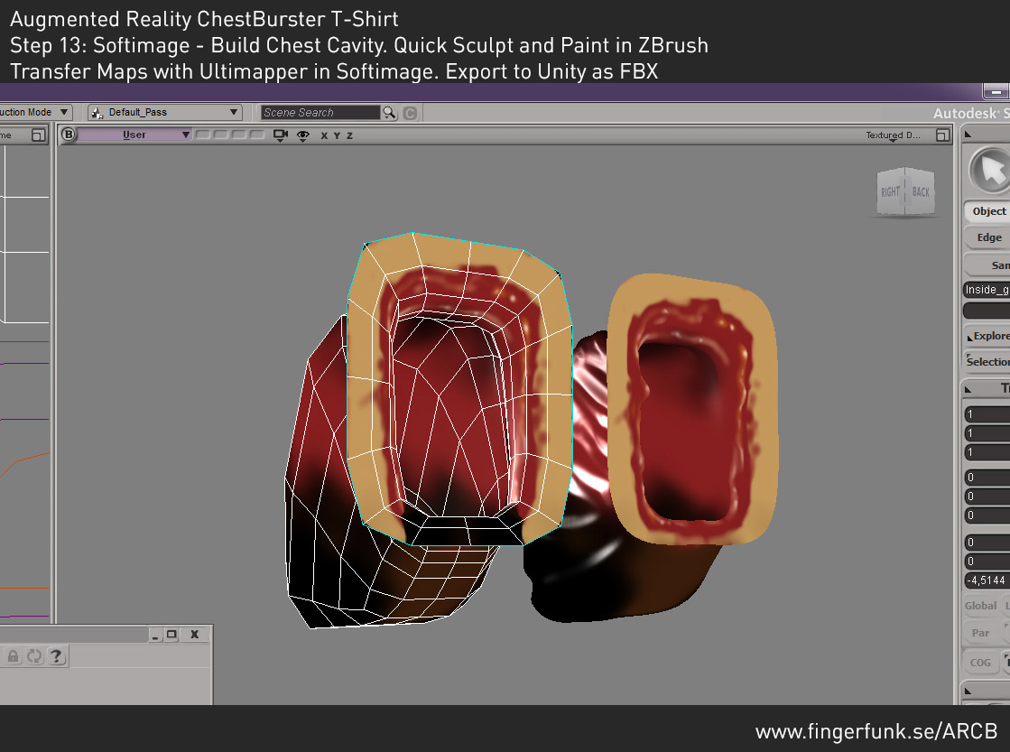
Task: Maximize the small floating property window
Action: coord(171,635)
